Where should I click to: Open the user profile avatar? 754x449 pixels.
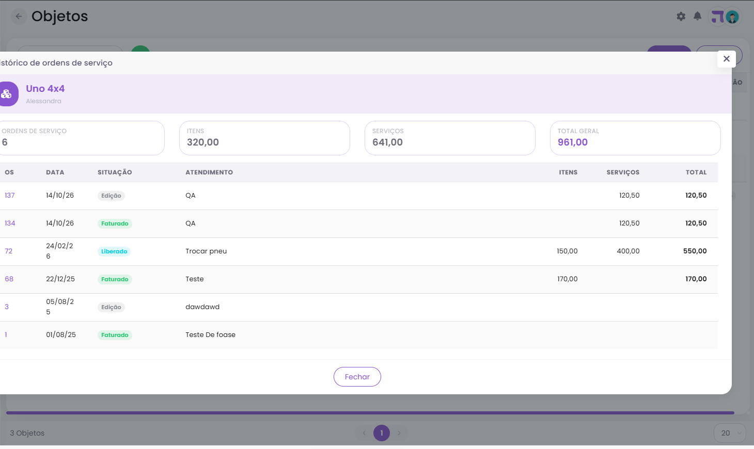coord(732,17)
